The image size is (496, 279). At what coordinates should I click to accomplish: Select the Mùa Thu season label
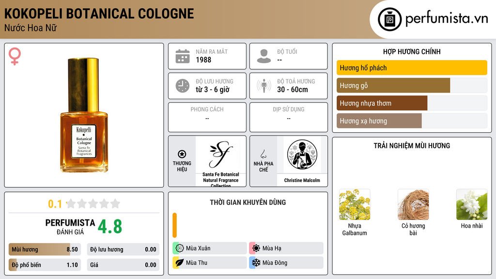(197, 263)
